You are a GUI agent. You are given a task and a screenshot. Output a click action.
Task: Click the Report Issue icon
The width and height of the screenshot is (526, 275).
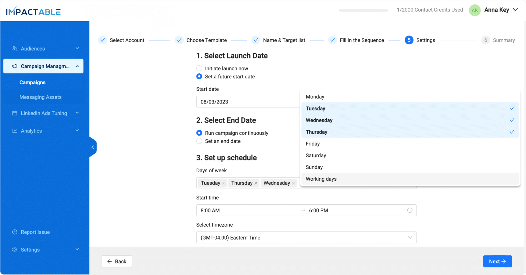(14, 232)
